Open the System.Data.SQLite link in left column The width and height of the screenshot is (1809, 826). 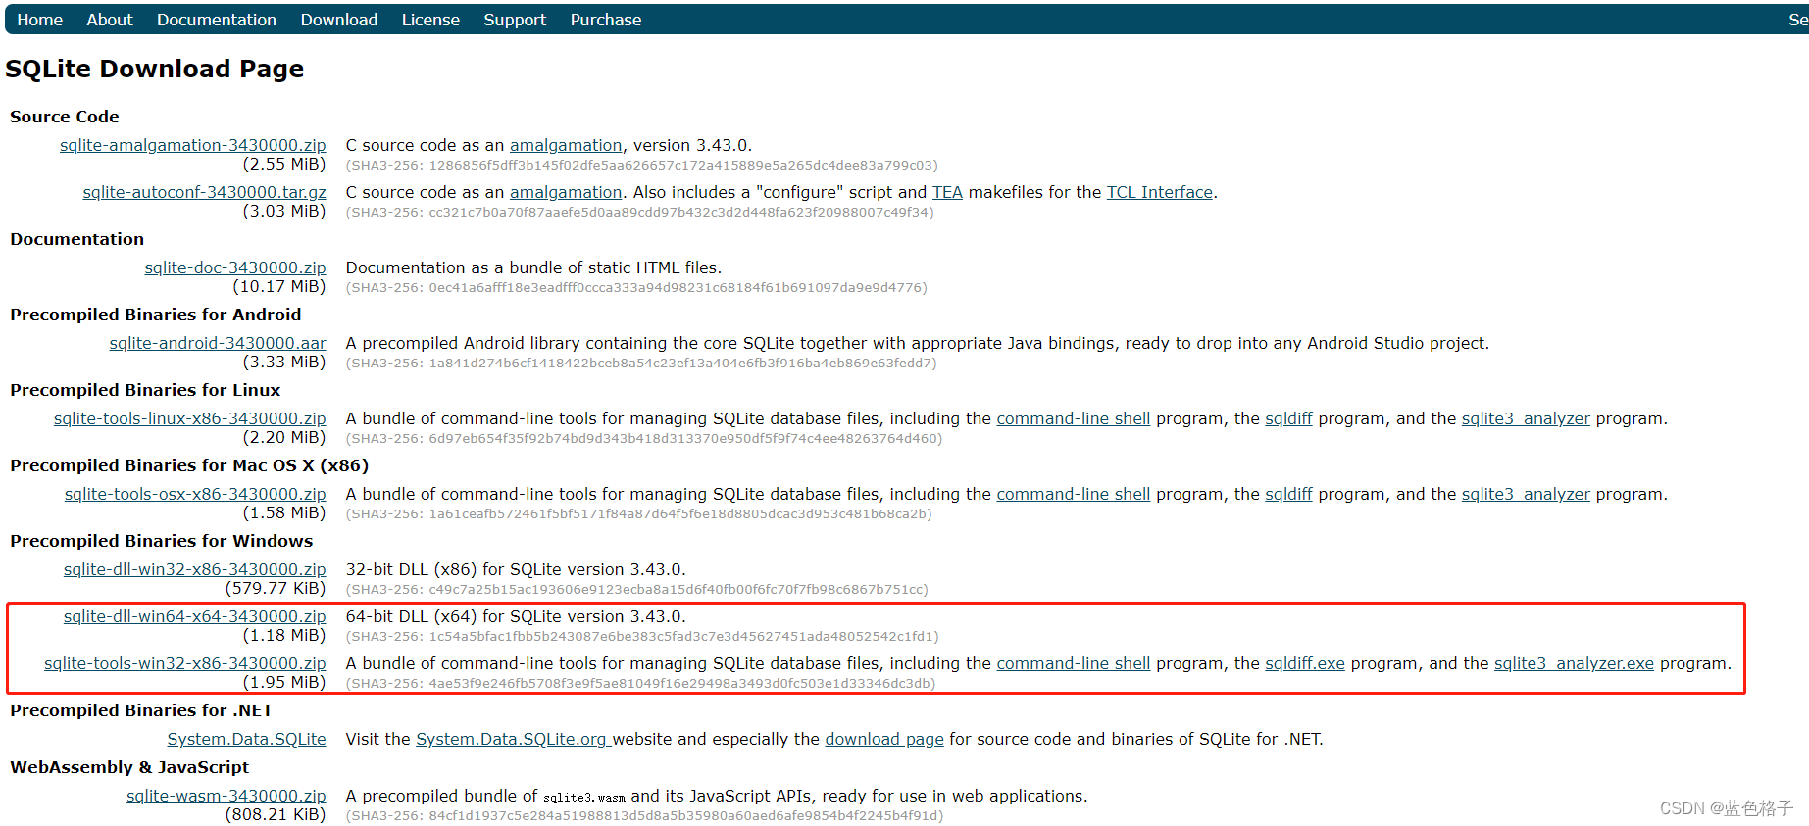point(246,739)
